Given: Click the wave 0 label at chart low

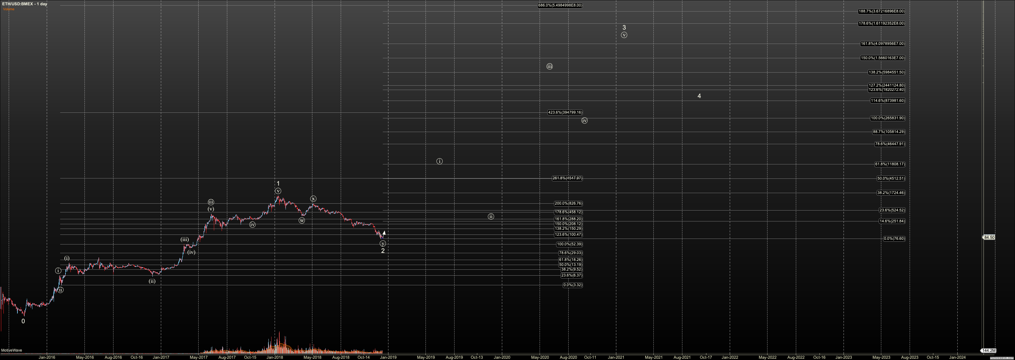Looking at the screenshot, I should tap(23, 321).
